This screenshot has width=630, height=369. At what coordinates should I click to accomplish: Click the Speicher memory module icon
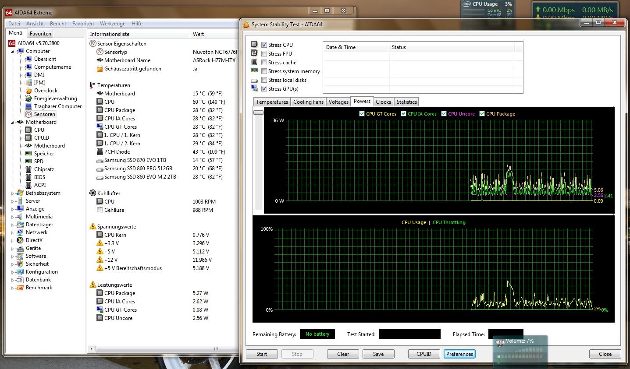coord(28,154)
